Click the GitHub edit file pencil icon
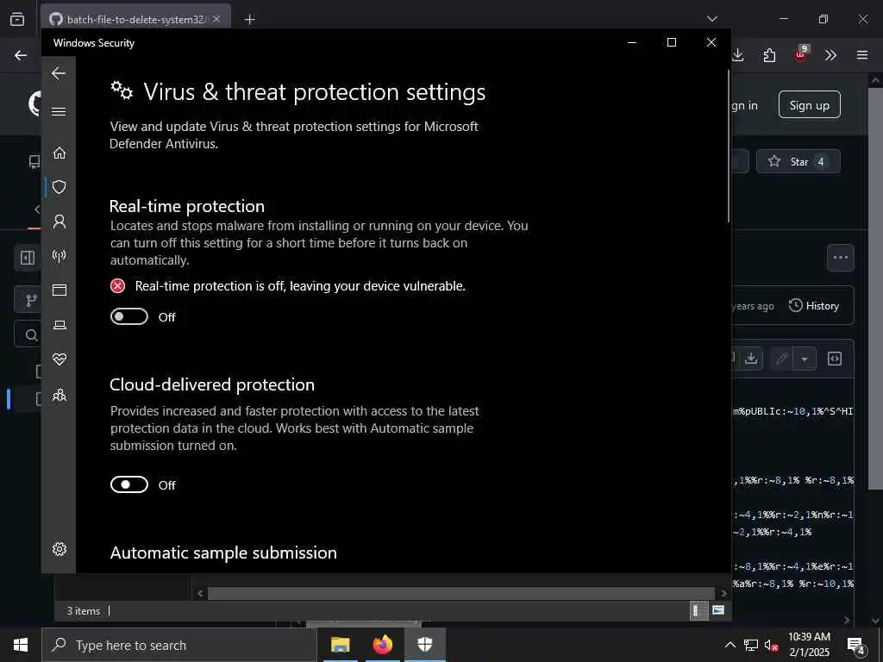Viewport: 883px width, 662px height. 781,359
